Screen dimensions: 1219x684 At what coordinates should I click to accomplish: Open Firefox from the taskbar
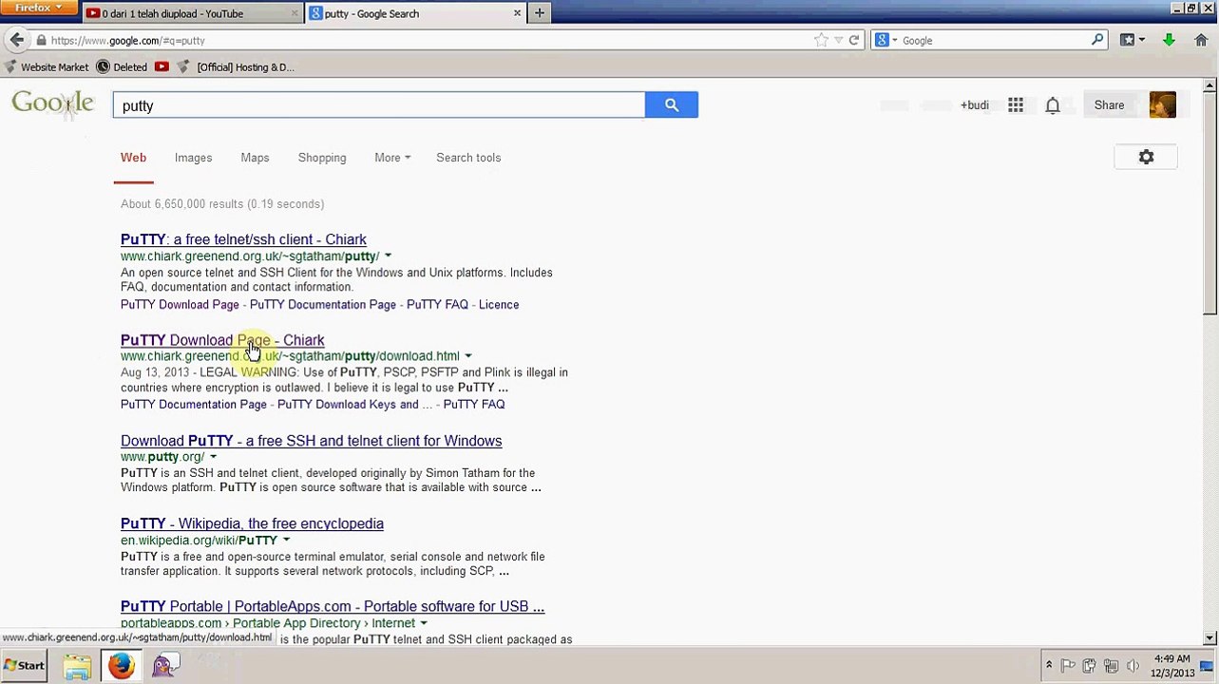(x=121, y=666)
